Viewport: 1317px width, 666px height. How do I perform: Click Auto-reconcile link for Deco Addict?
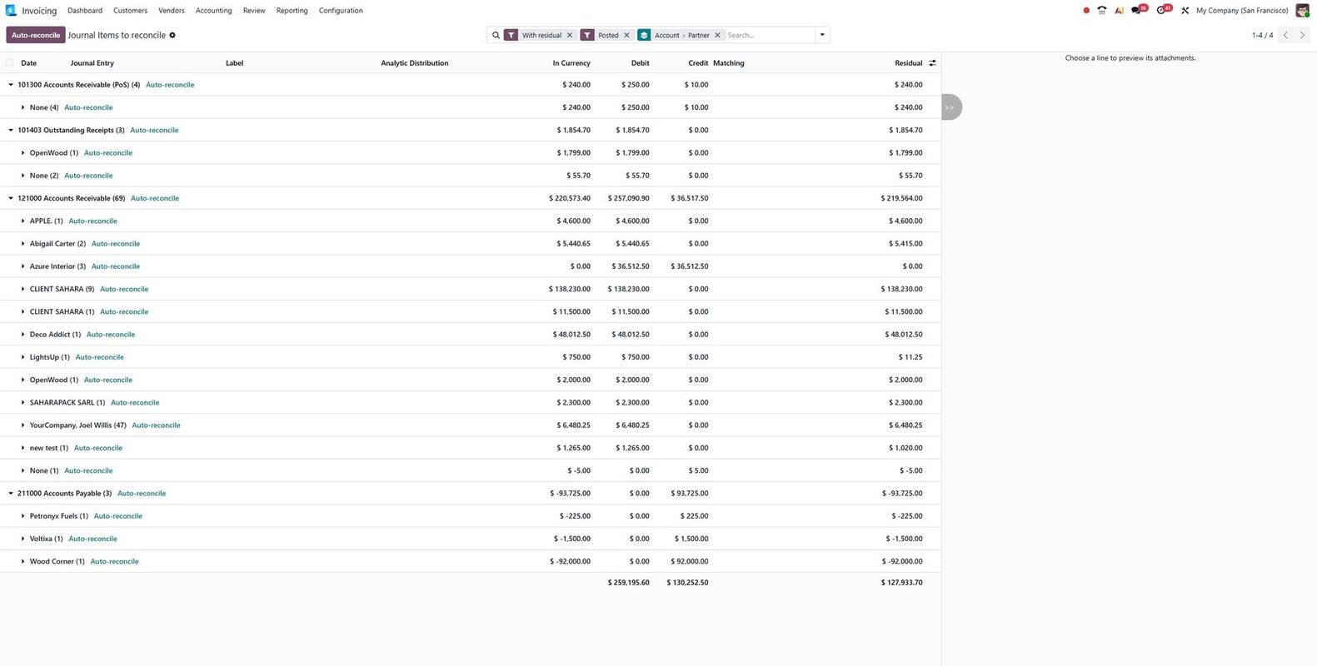coord(110,335)
